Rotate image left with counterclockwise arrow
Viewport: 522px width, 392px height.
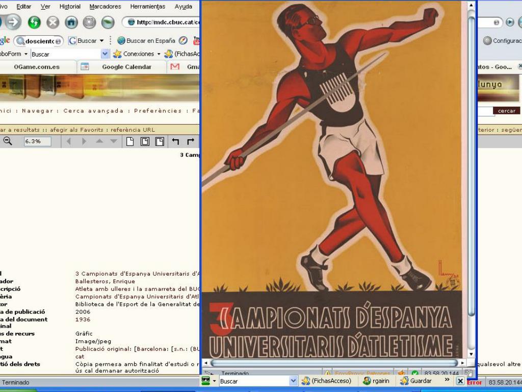175,141
